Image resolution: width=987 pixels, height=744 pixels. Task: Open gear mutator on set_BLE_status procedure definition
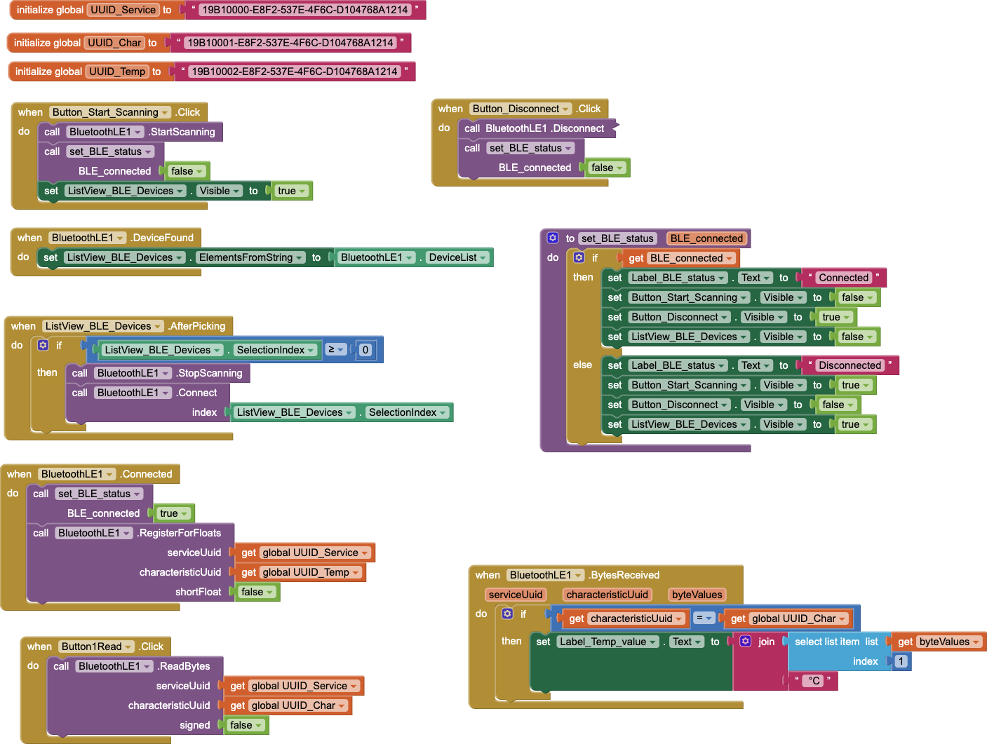point(552,238)
